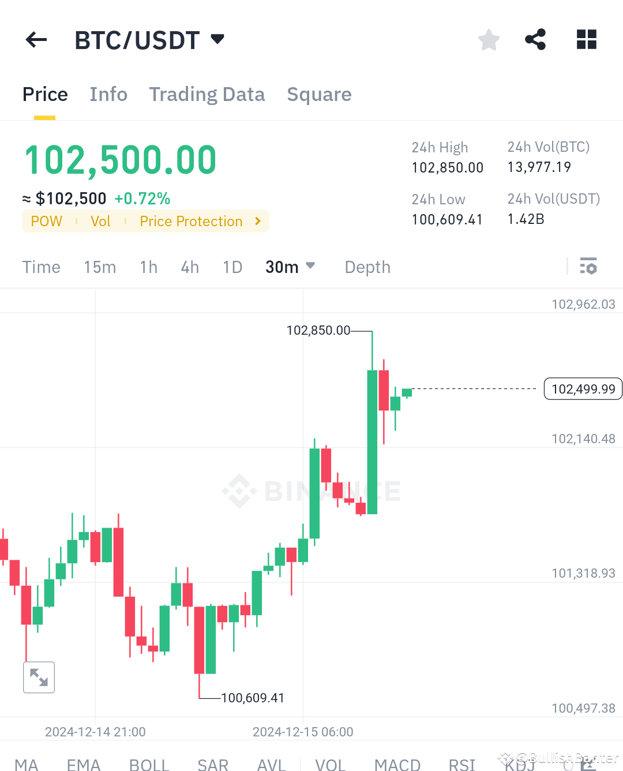
Task: Open the 30m interval dropdown
Action: (x=290, y=267)
